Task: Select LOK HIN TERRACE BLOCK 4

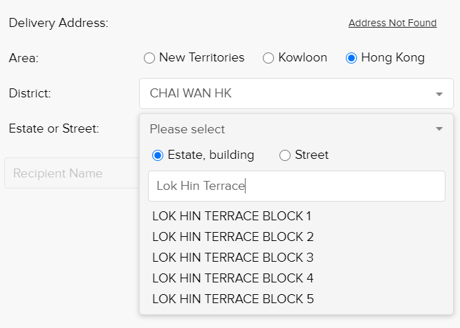Action: click(x=232, y=278)
